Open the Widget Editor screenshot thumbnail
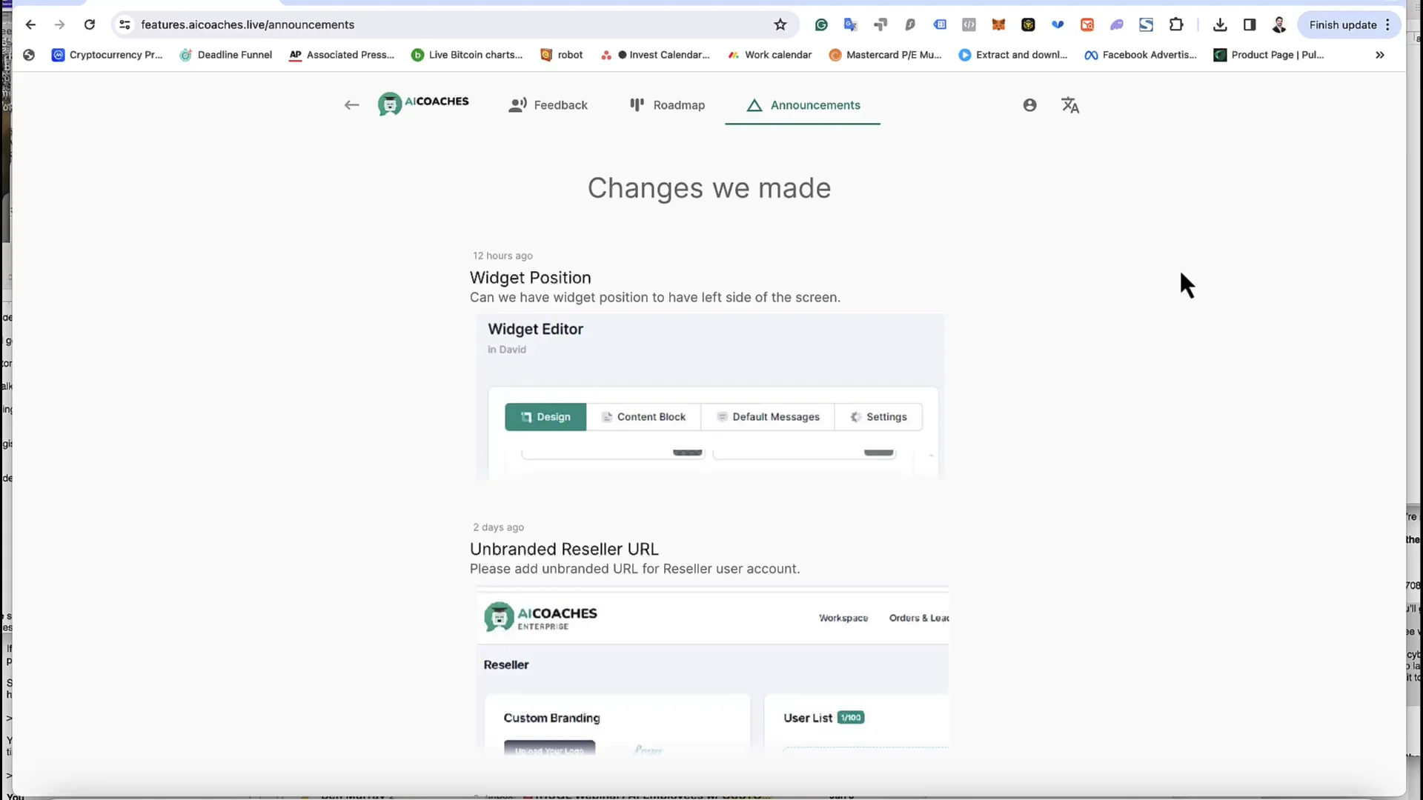The width and height of the screenshot is (1423, 800). 710,397
